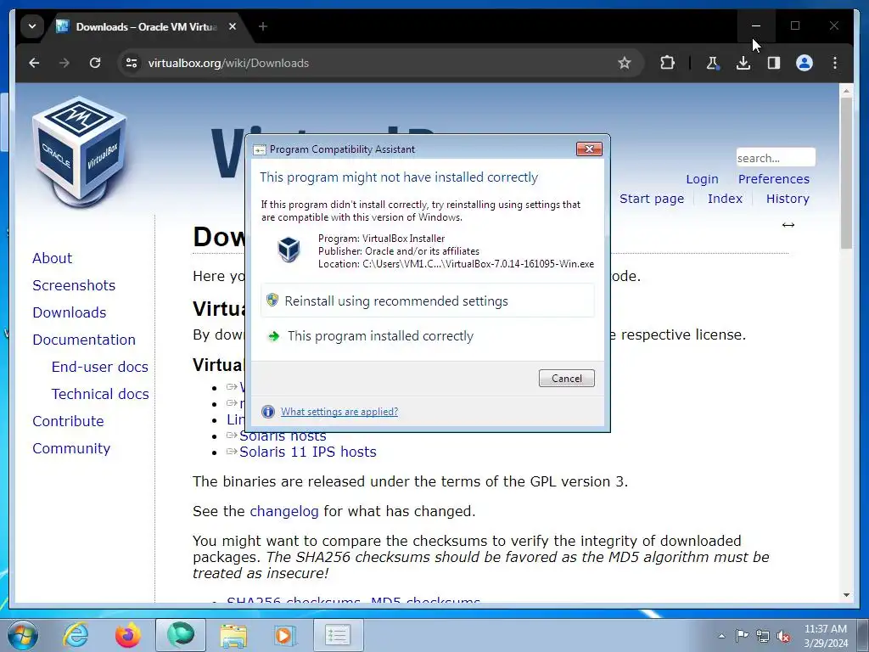Click the browser forward arrow
Image resolution: width=869 pixels, height=652 pixels.
tap(64, 63)
